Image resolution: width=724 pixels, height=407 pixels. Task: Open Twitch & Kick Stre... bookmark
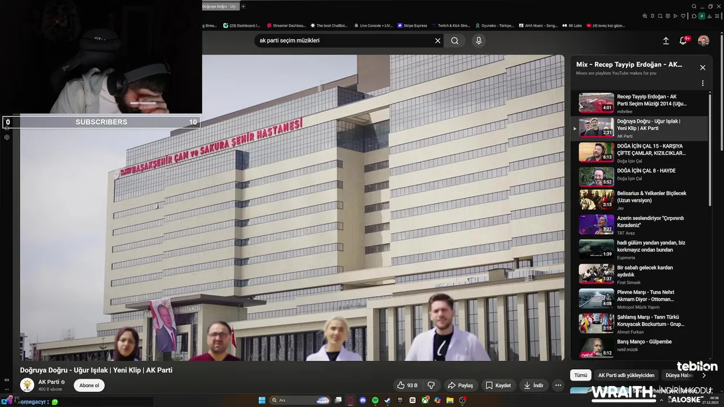[451, 25]
